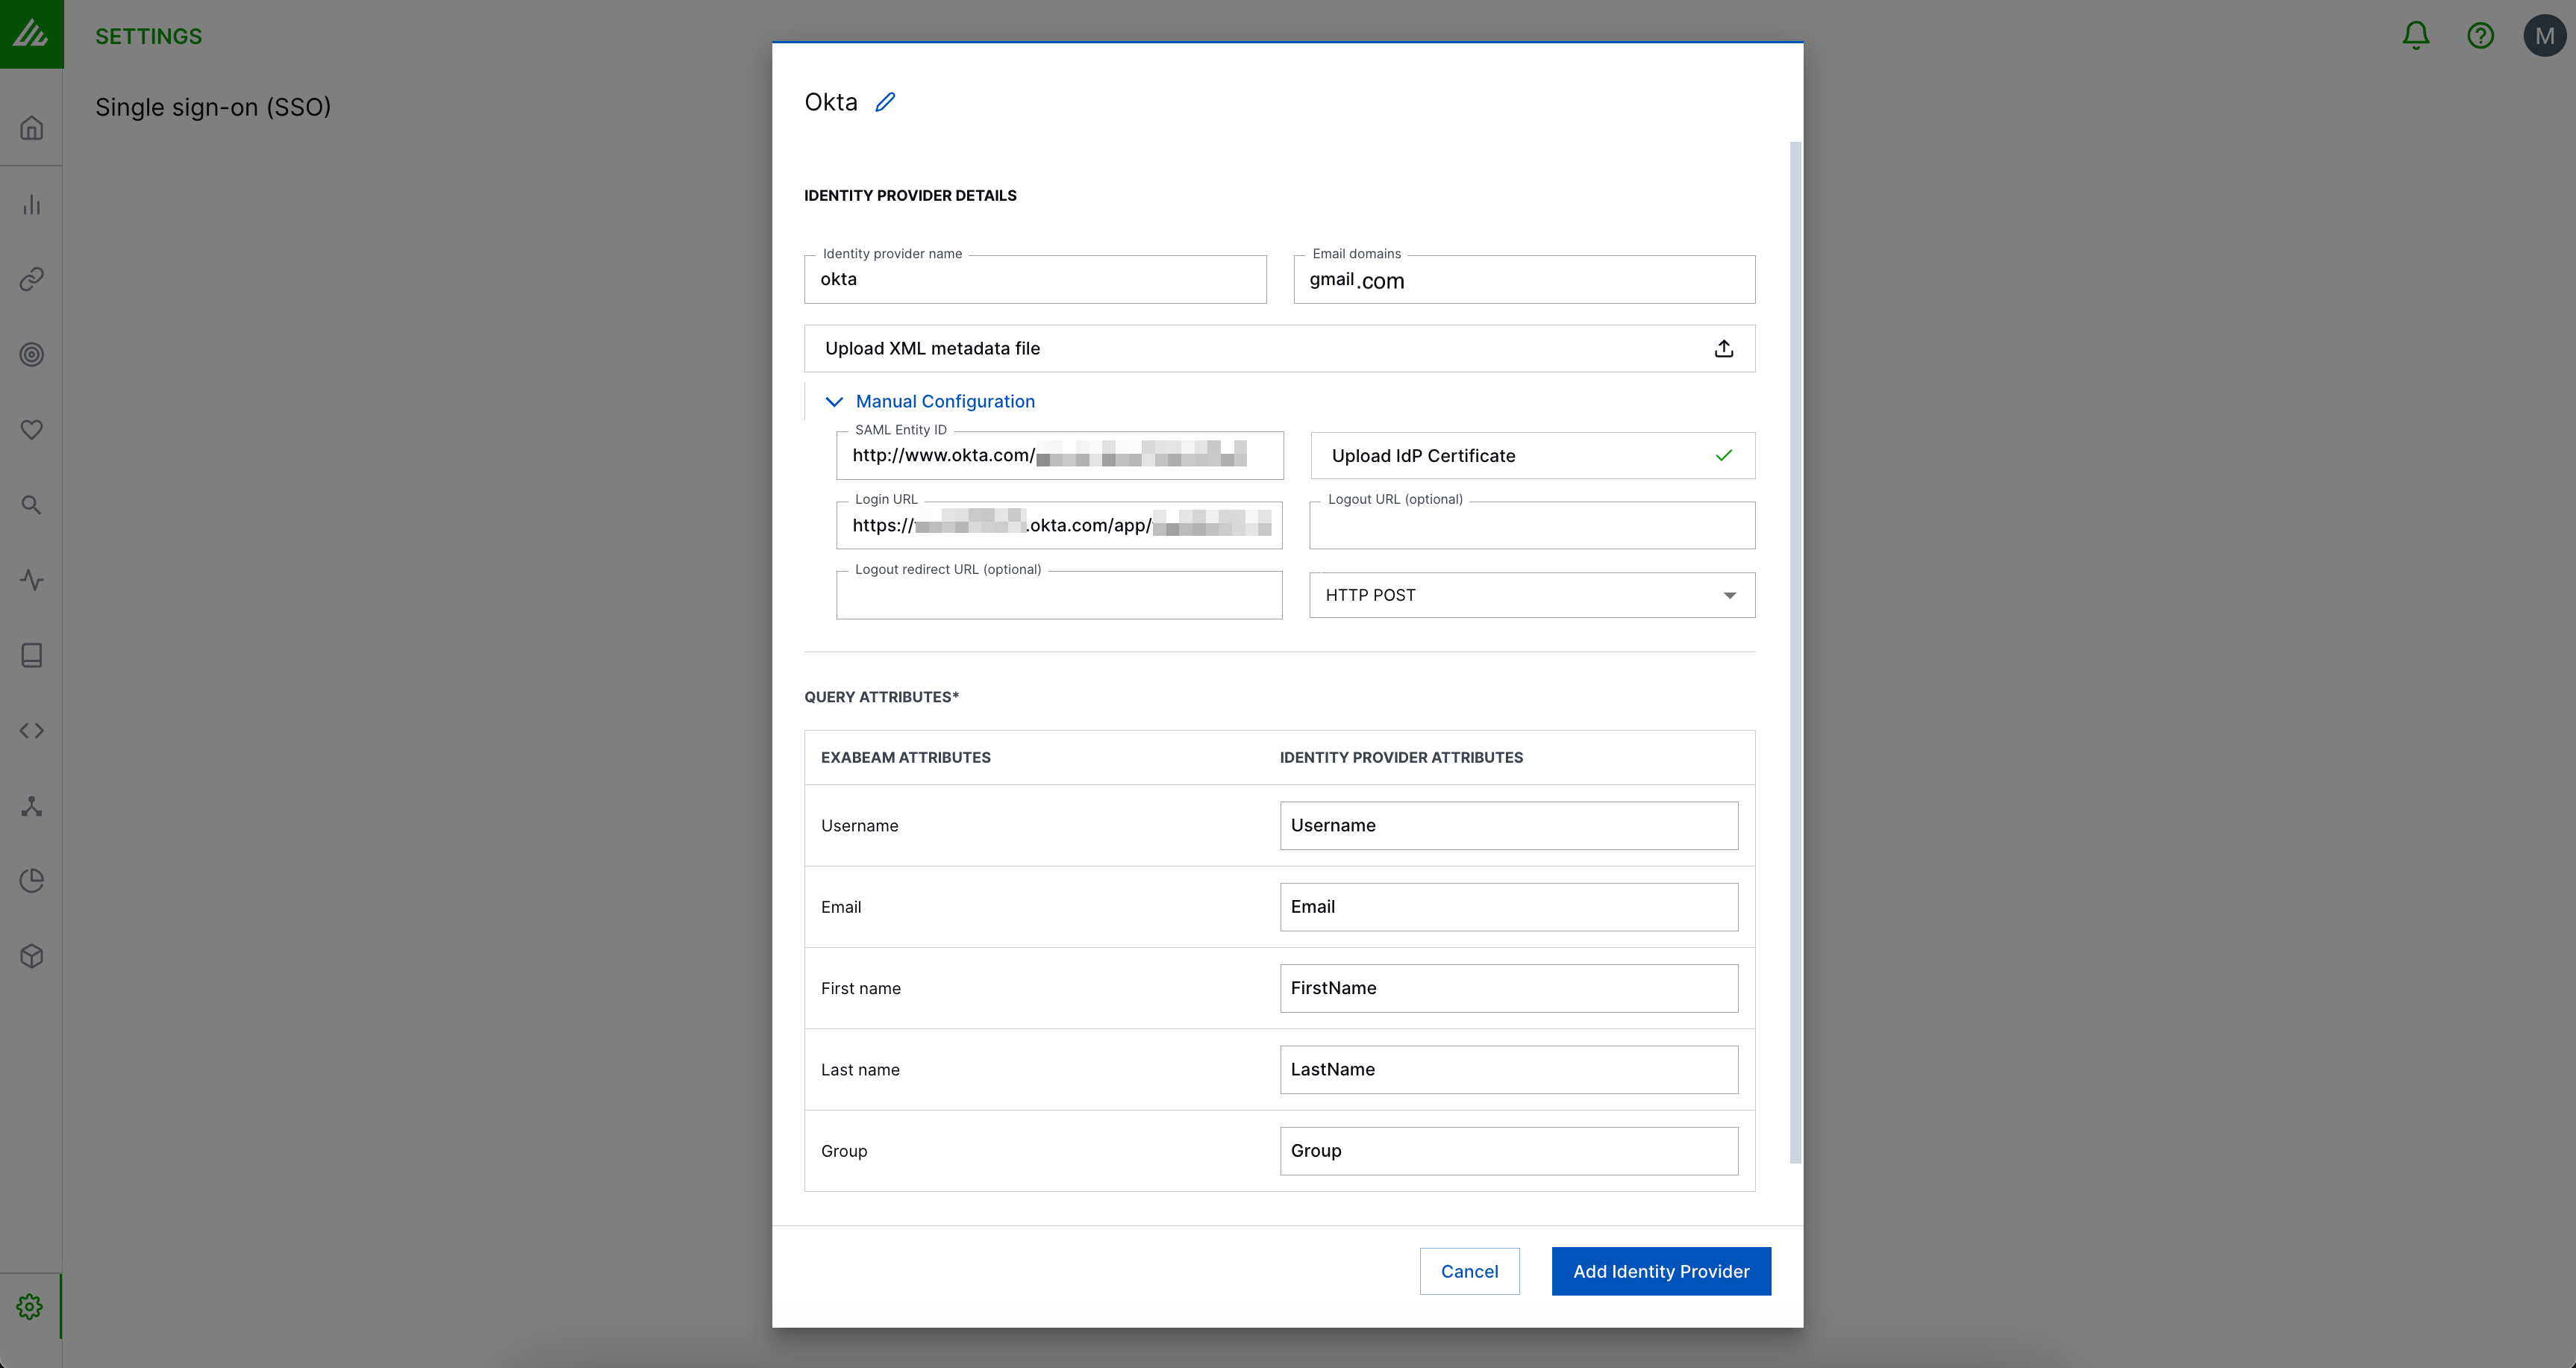The height and width of the screenshot is (1368, 2576).
Task: Click the Single sign-on (SSO) heading
Action: (213, 107)
